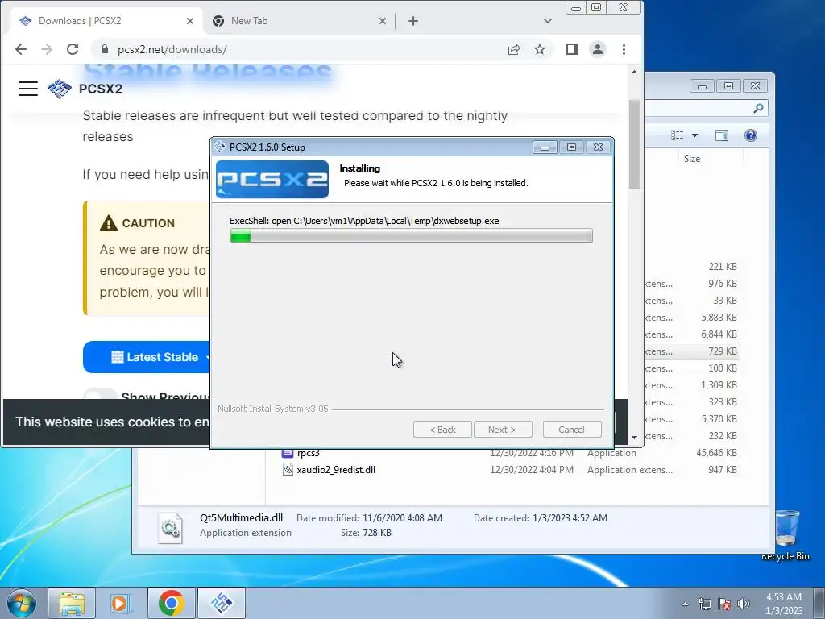
Task: View site security info via lock icon
Action: tap(105, 49)
